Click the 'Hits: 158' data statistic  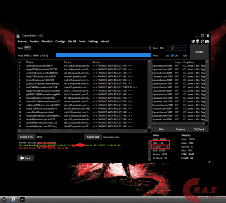[158, 143]
